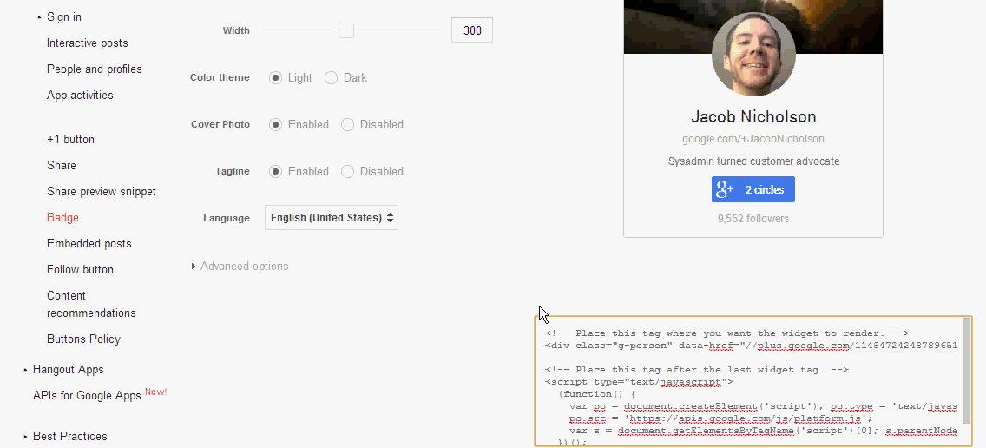
Task: Choose Enabled for Cover Photo
Action: click(275, 124)
